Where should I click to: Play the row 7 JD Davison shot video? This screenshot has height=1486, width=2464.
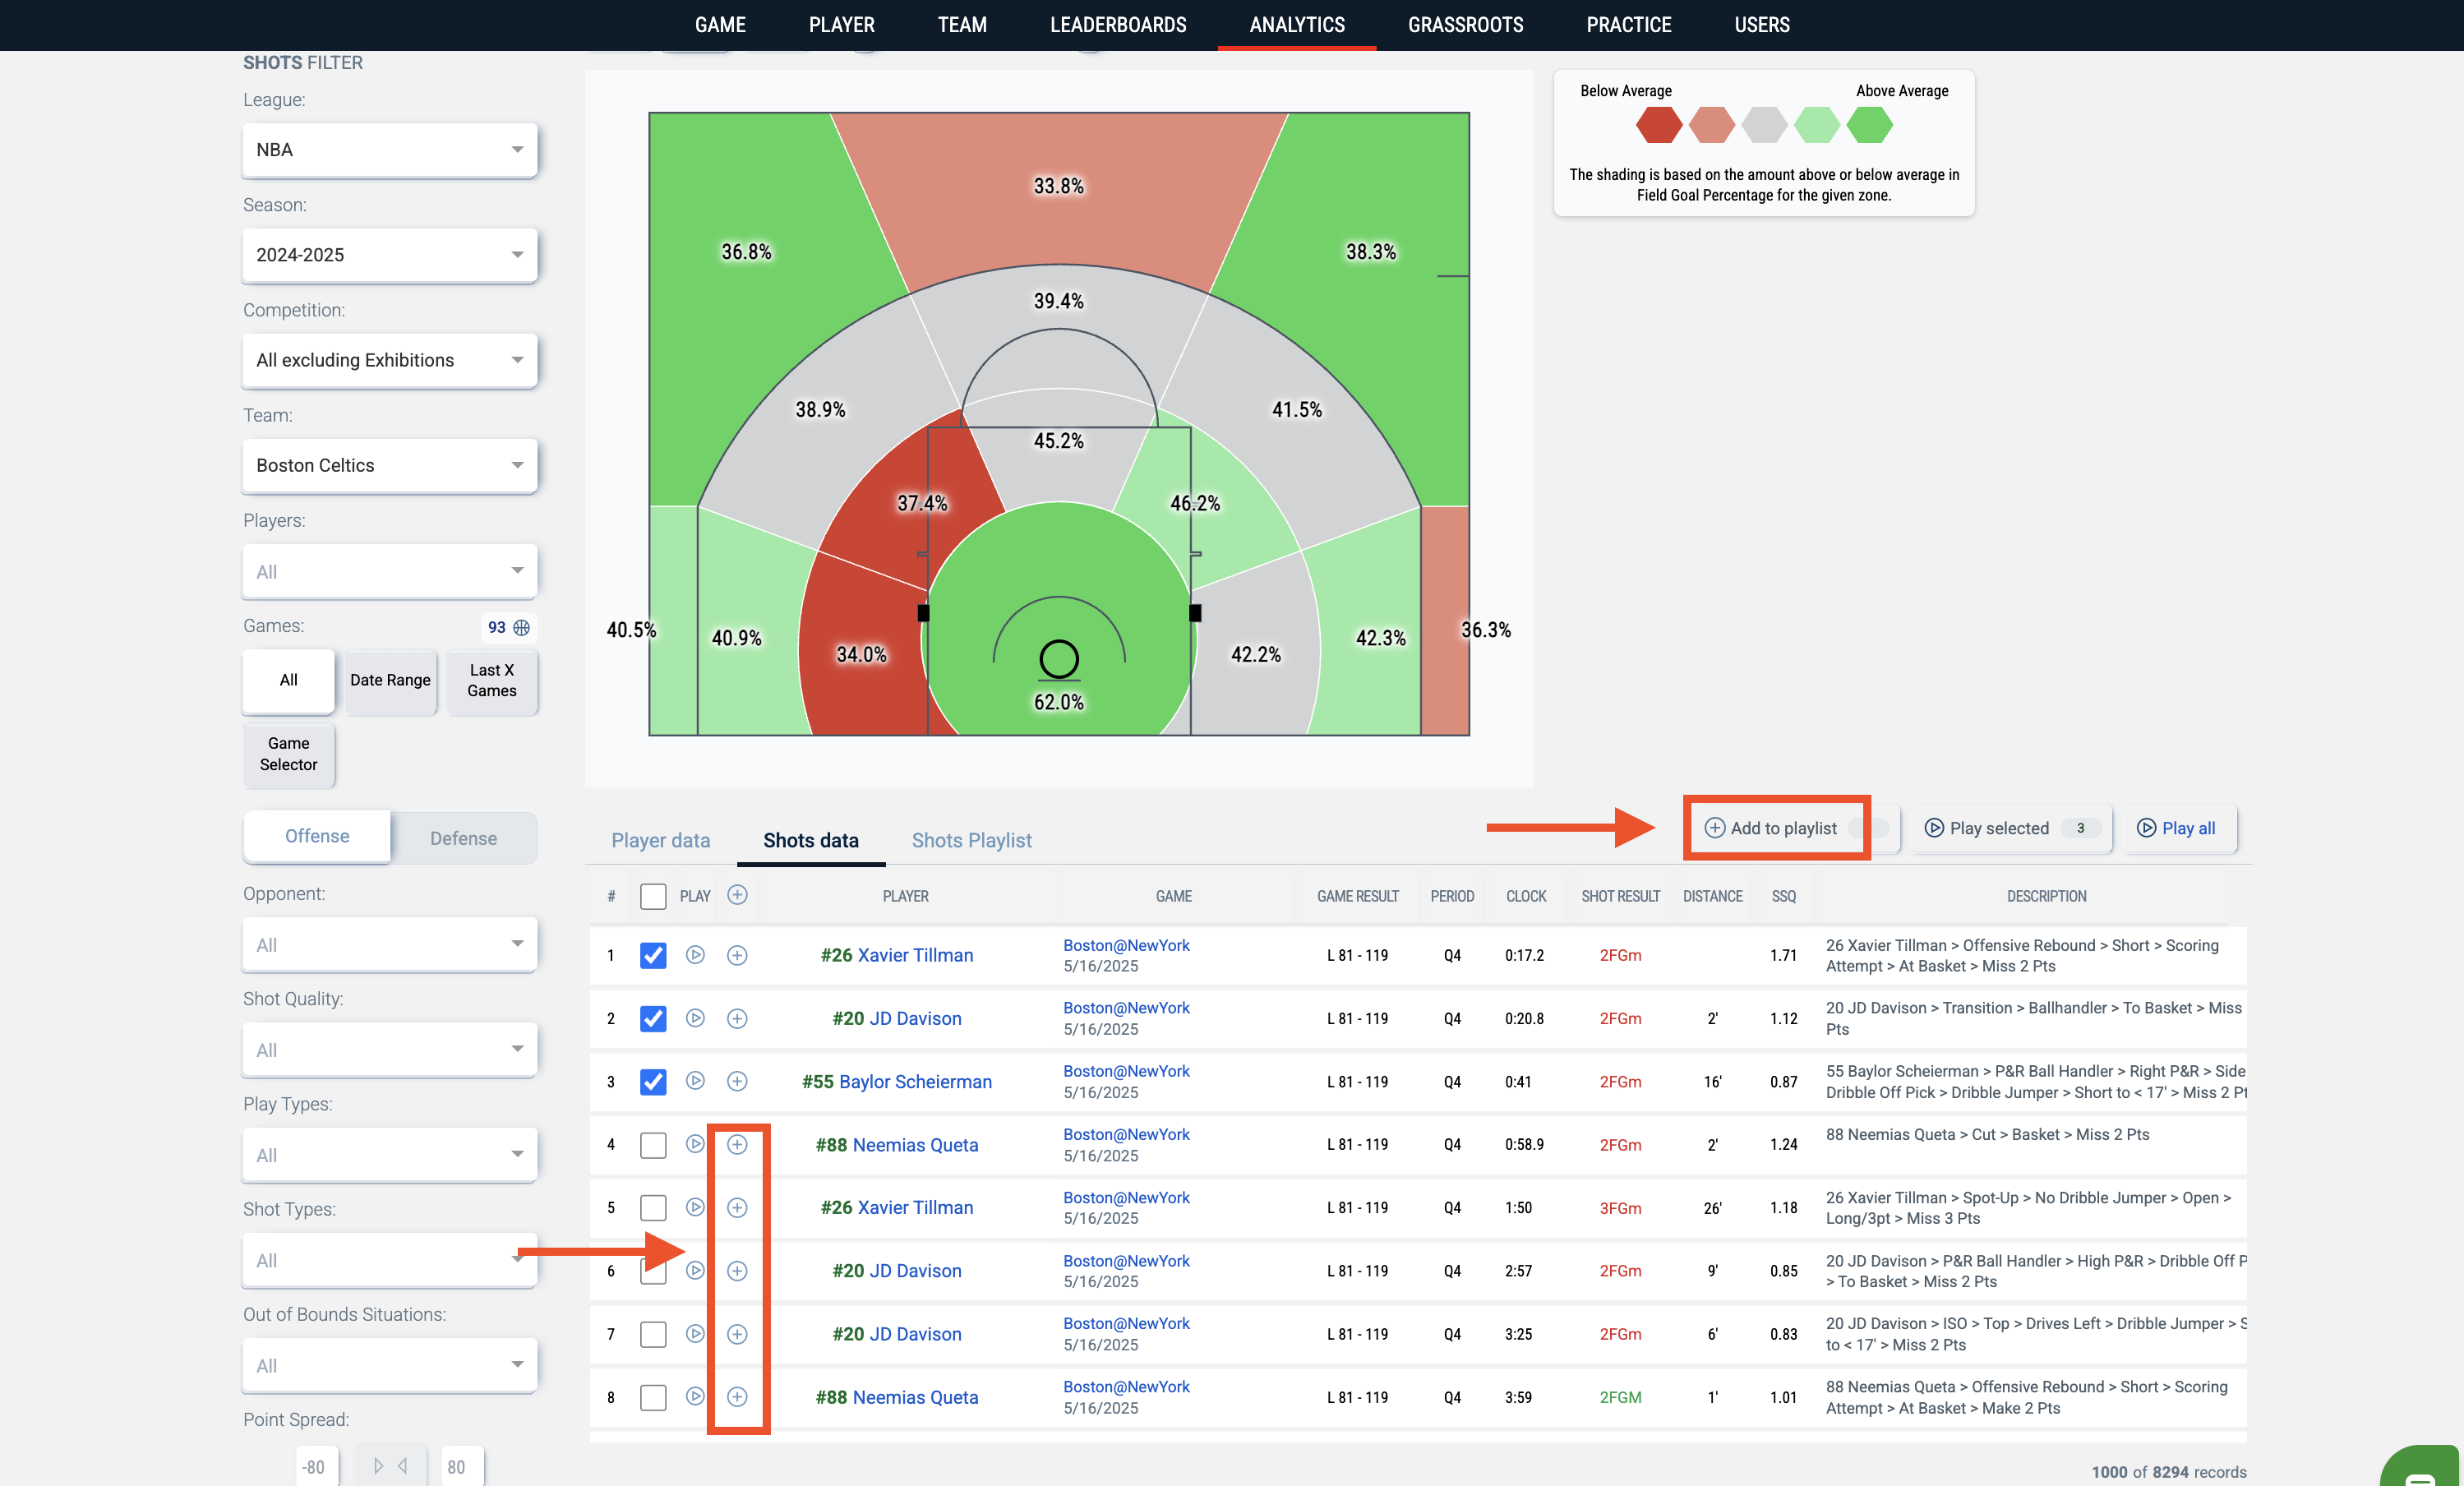tap(695, 1333)
